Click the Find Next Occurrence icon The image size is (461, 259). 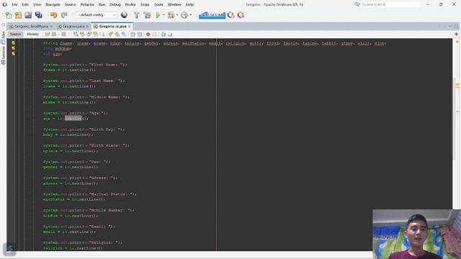tap(89, 35)
